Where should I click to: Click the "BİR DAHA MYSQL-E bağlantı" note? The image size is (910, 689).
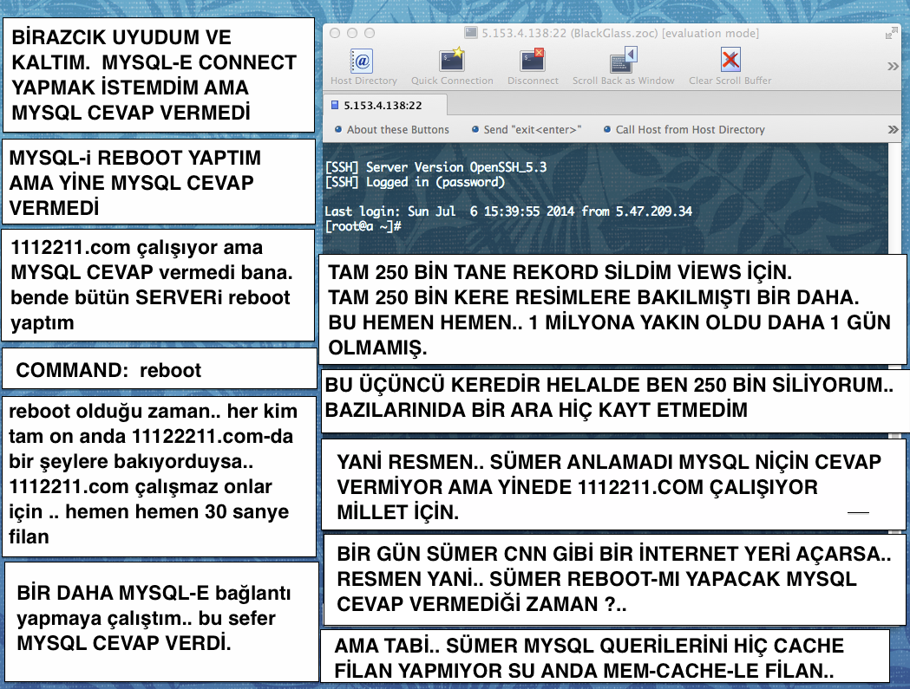point(161,621)
